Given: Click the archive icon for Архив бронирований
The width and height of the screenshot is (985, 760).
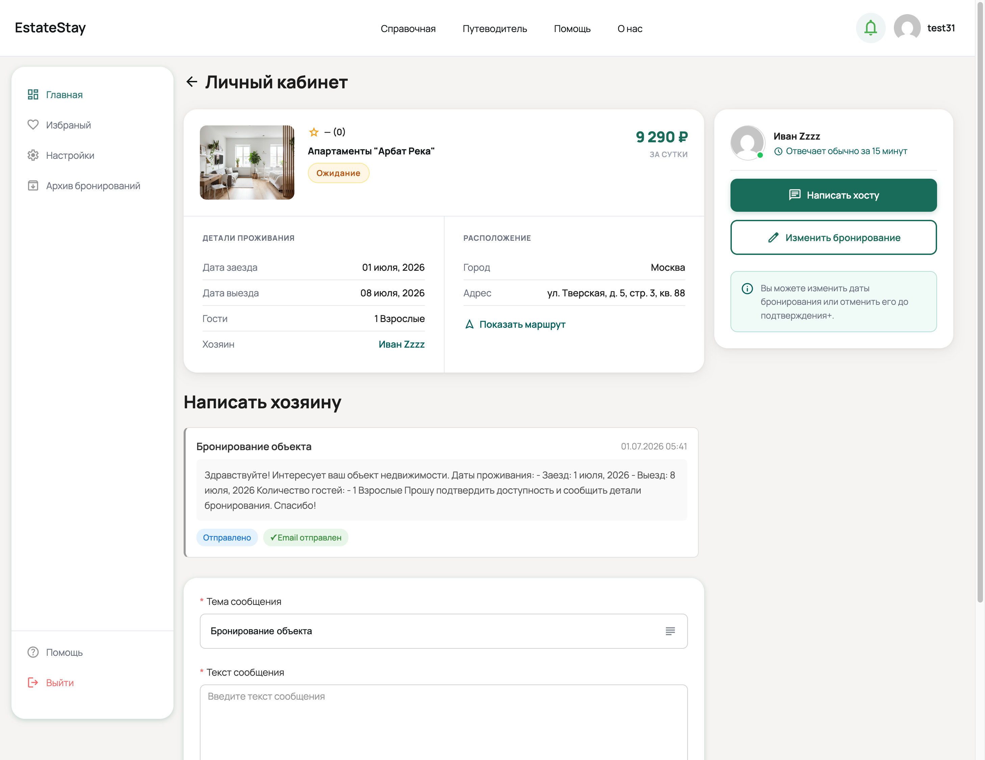Looking at the screenshot, I should (x=33, y=185).
